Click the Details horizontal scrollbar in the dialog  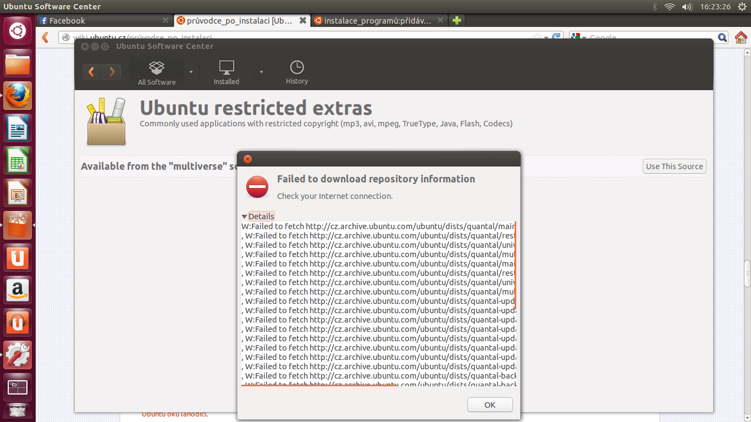click(x=319, y=385)
